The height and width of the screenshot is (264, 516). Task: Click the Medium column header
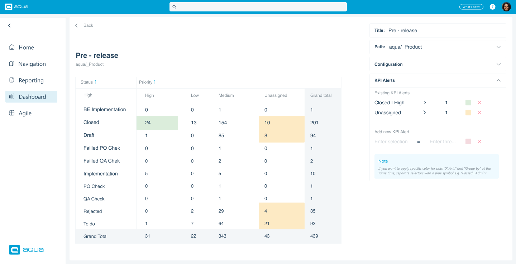click(x=226, y=95)
